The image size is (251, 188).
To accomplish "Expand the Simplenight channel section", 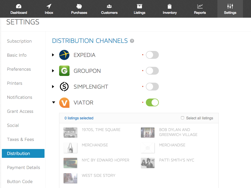I will (x=53, y=87).
